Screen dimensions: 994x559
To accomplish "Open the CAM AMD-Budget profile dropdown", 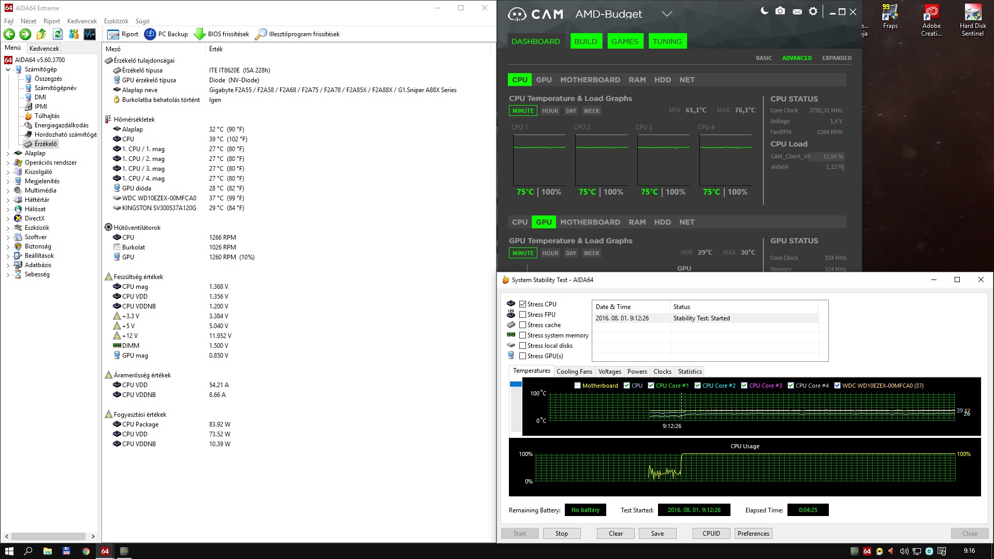I will coord(667,14).
